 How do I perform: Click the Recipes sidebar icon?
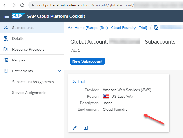point(6,60)
